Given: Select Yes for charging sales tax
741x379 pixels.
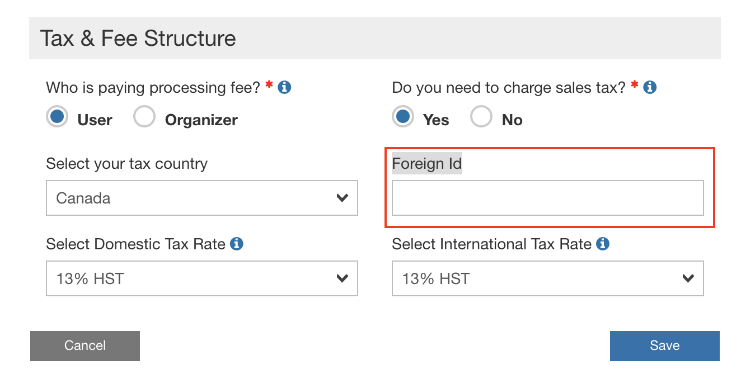Looking at the screenshot, I should coord(403,118).
